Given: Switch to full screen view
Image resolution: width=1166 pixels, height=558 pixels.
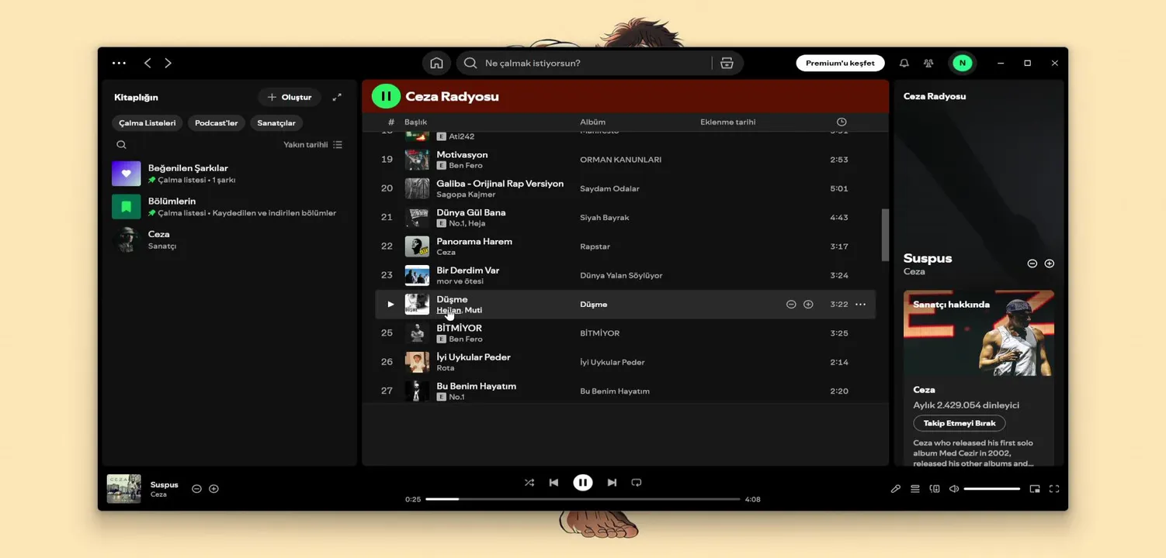Looking at the screenshot, I should [1054, 489].
